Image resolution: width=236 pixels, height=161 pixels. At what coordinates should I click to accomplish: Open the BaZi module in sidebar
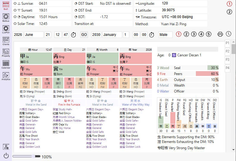click(x=6, y=6)
